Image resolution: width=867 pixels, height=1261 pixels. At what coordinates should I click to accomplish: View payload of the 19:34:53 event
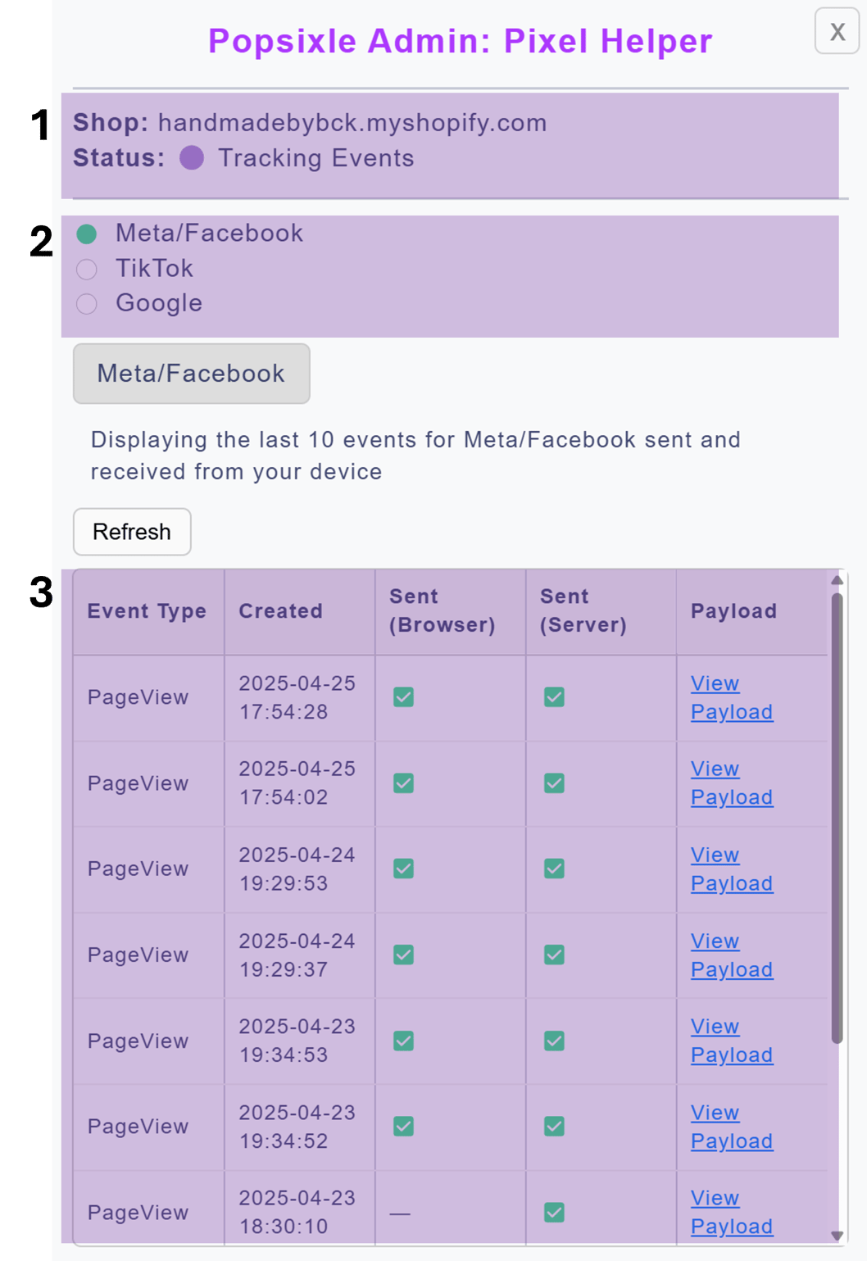click(731, 1041)
